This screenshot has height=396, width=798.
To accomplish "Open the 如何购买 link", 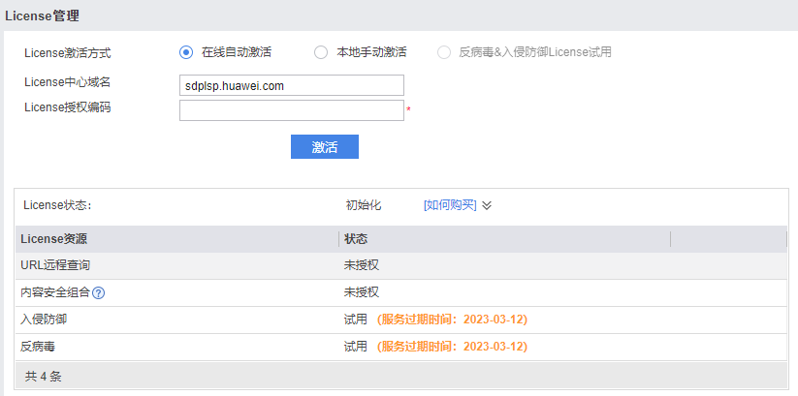I will tap(450, 205).
